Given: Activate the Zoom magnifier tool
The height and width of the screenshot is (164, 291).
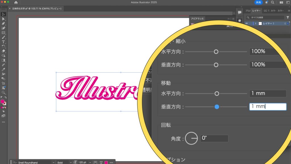Looking at the screenshot, I should (3, 93).
